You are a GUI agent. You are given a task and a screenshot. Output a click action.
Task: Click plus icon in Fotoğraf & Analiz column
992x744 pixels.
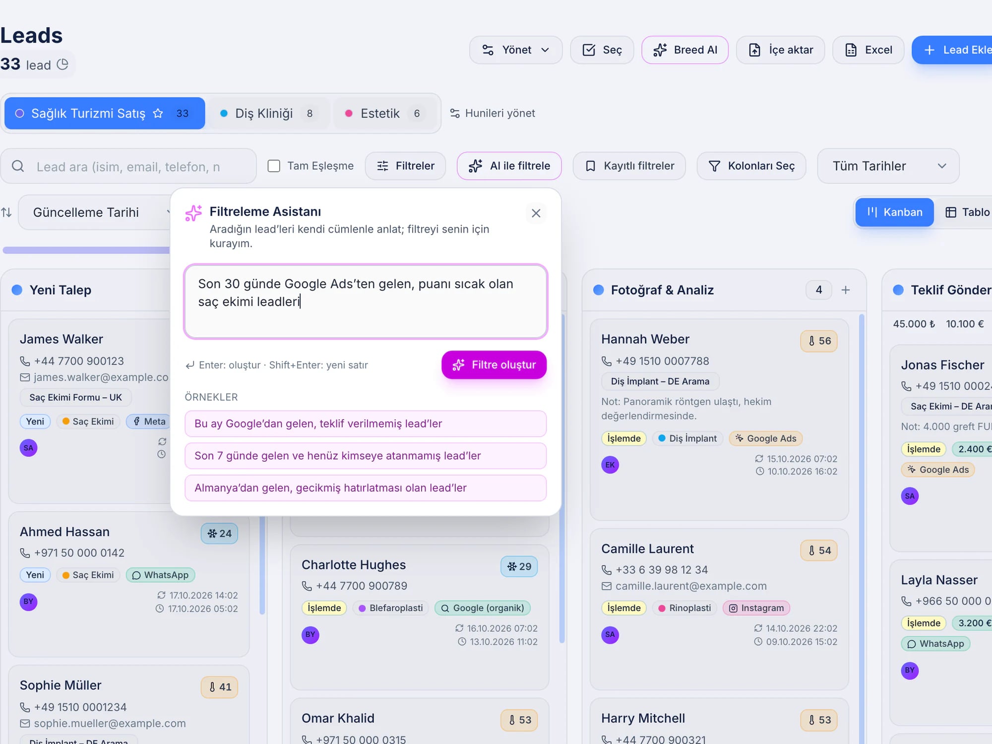tap(846, 290)
